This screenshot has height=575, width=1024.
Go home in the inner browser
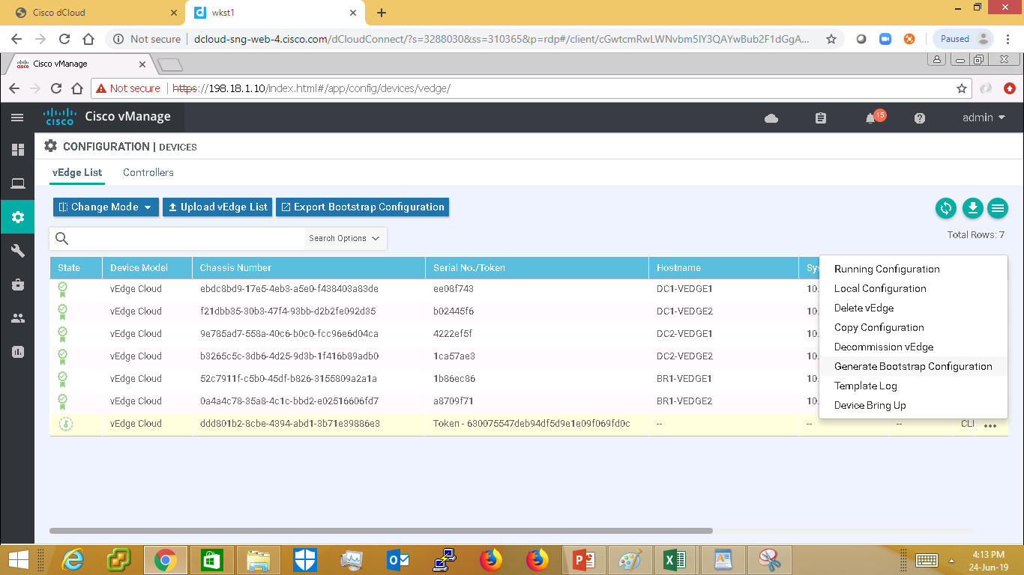pos(76,88)
